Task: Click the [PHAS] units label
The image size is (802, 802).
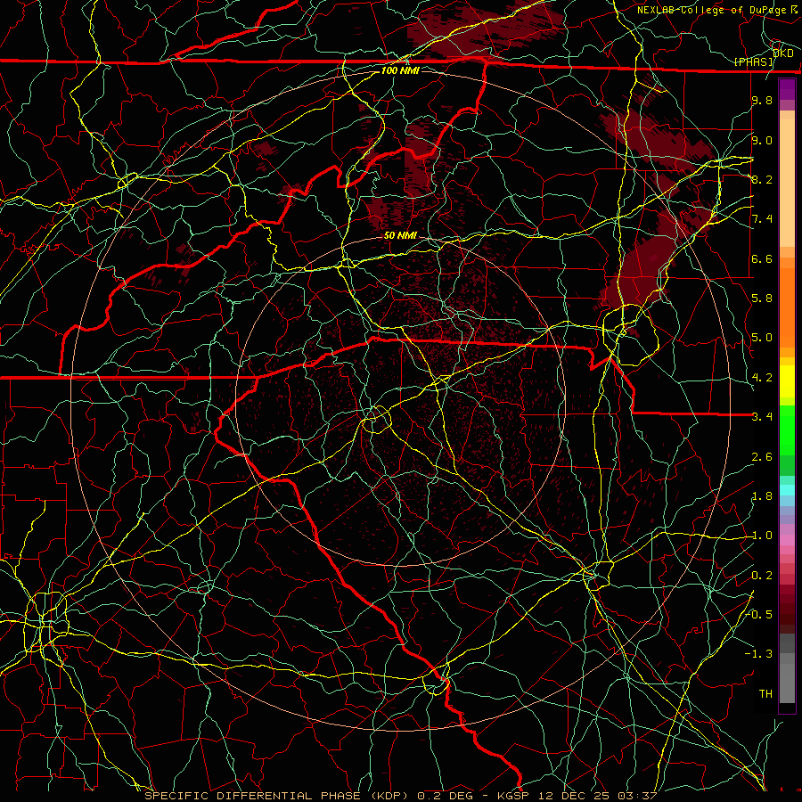Action: click(x=754, y=62)
